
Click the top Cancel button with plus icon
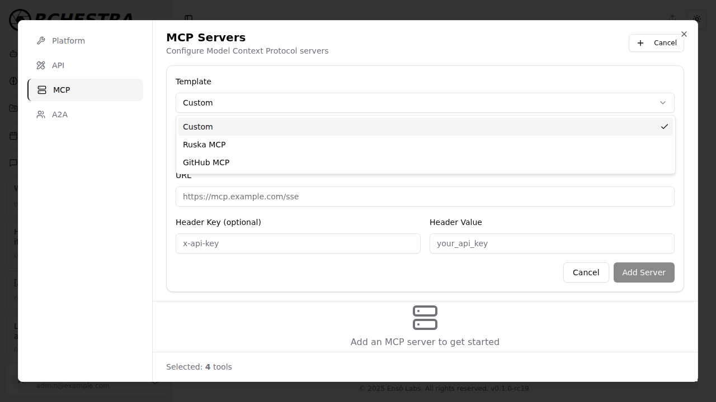(656, 43)
